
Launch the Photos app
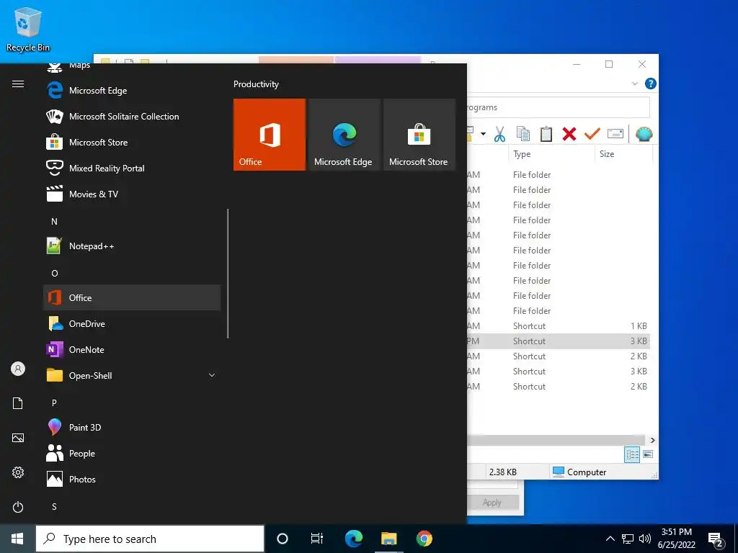pos(132,479)
